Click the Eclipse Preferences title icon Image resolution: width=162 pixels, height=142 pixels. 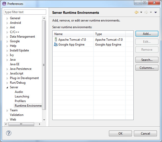(4, 4)
